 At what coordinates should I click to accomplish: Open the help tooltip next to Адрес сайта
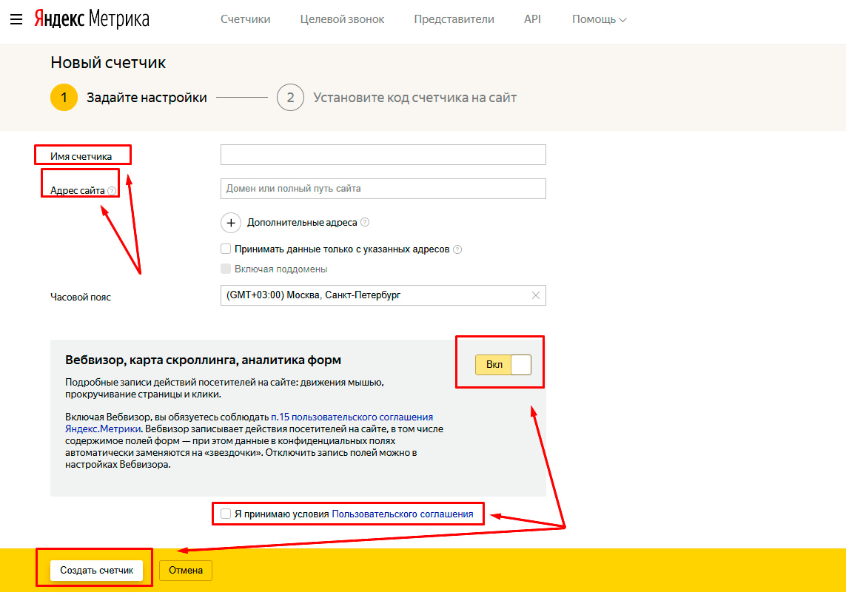(112, 191)
